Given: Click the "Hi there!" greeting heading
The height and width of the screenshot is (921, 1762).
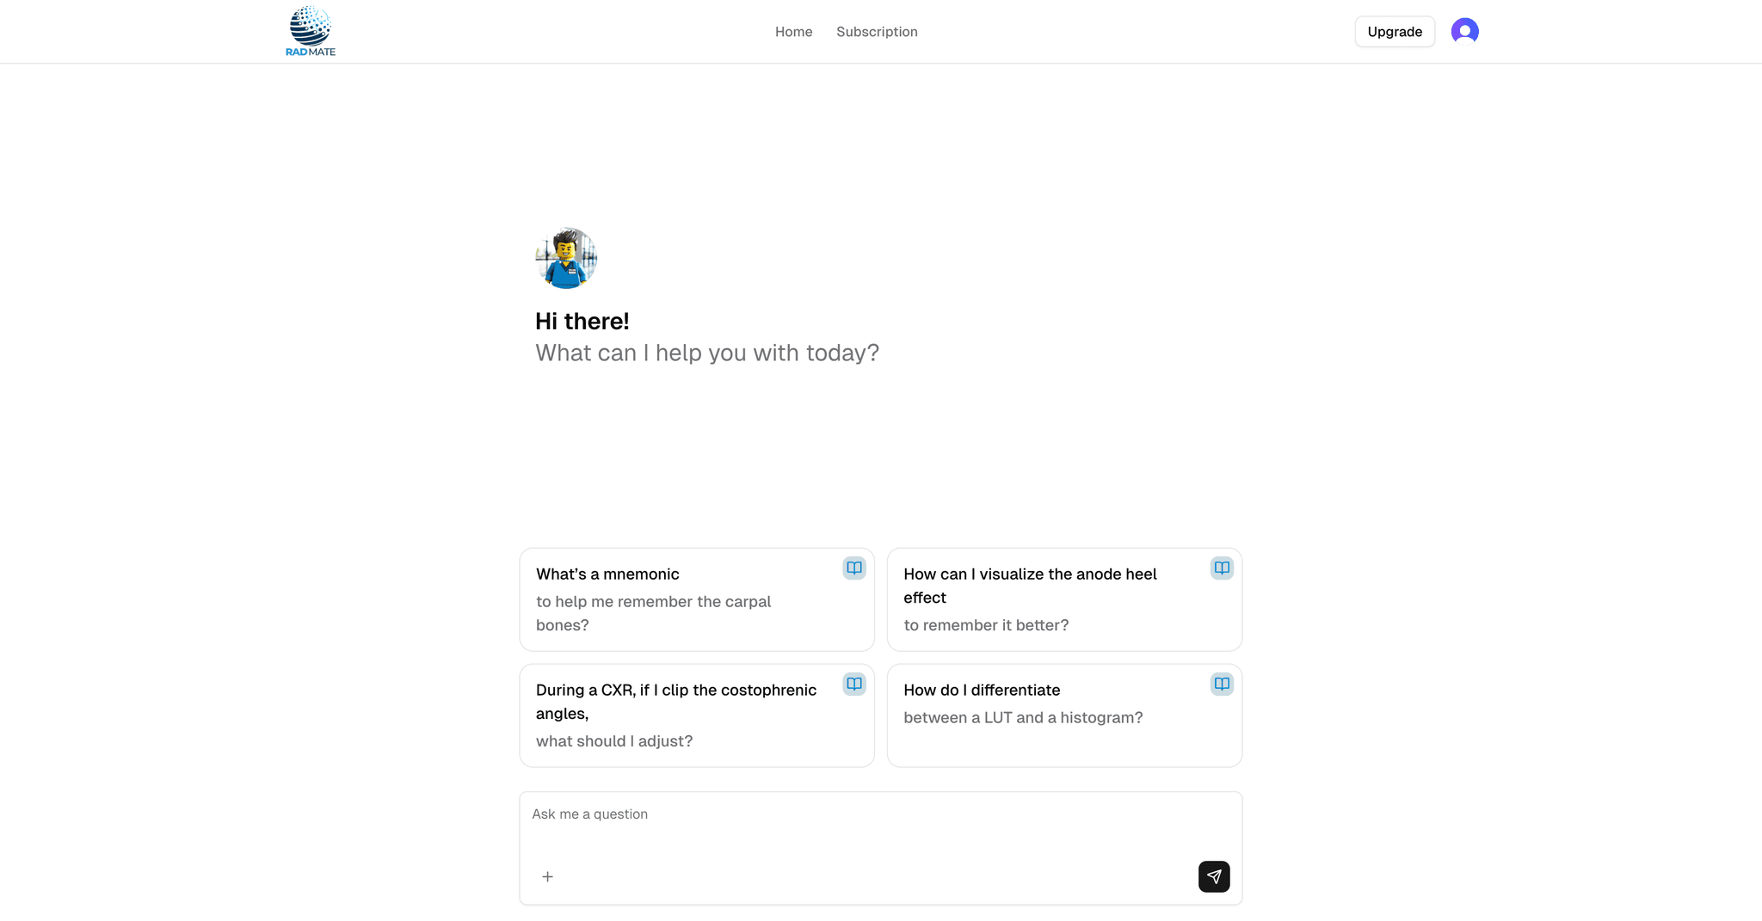Looking at the screenshot, I should tap(582, 322).
